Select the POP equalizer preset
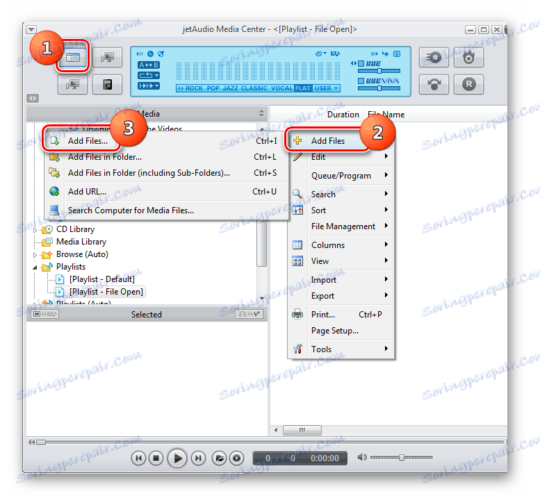Image resolution: width=540 pixels, height=496 pixels. (x=213, y=88)
